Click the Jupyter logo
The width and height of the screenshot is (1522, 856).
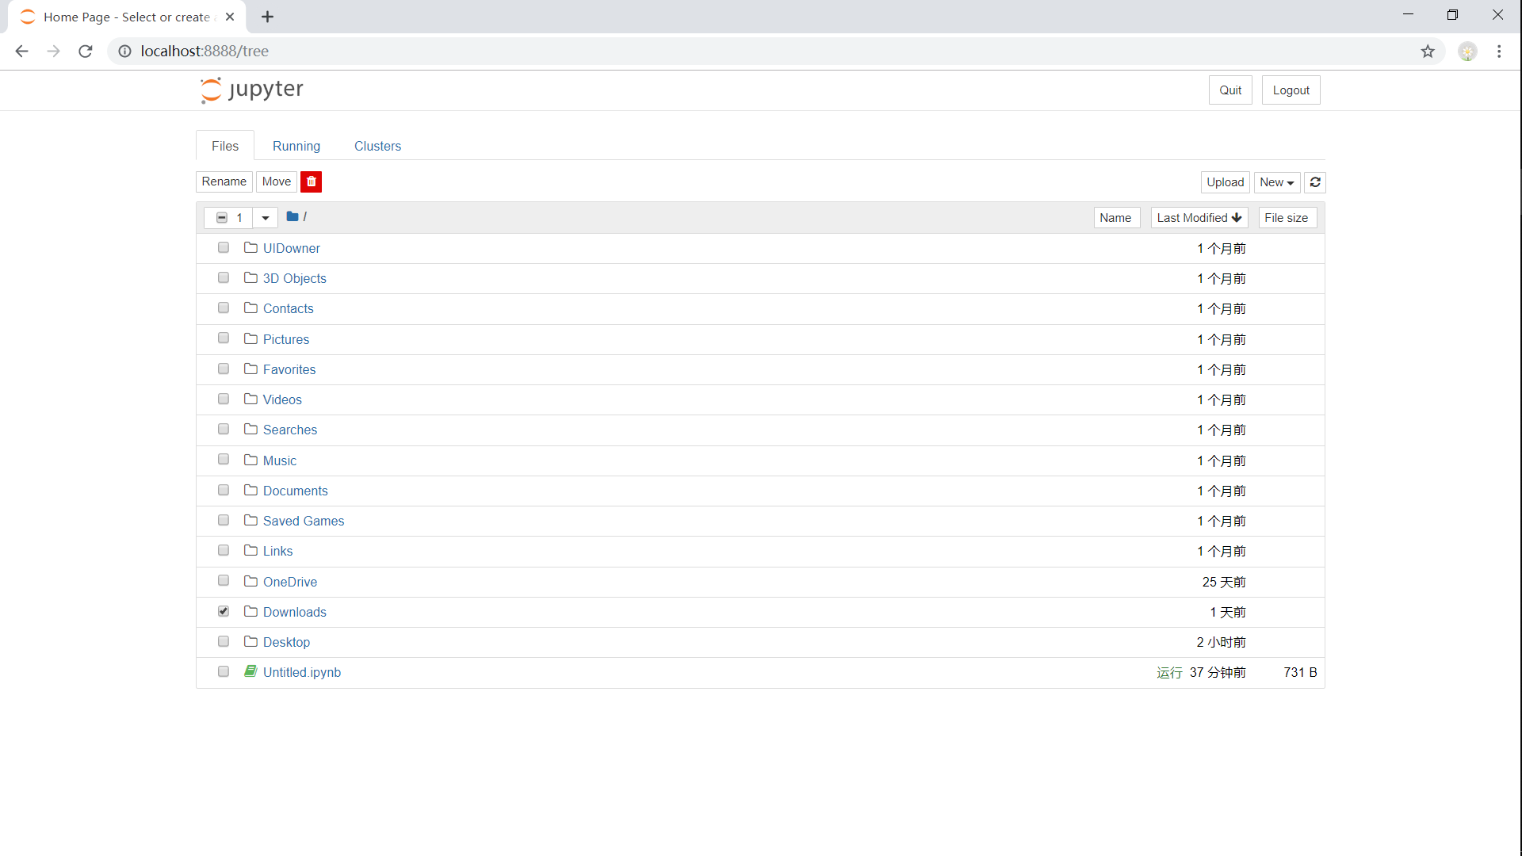pyautogui.click(x=252, y=90)
